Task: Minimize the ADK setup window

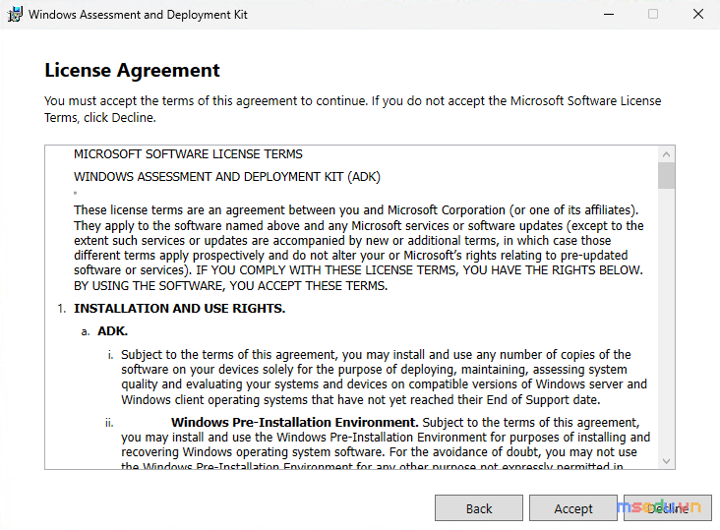Action: pyautogui.click(x=609, y=14)
